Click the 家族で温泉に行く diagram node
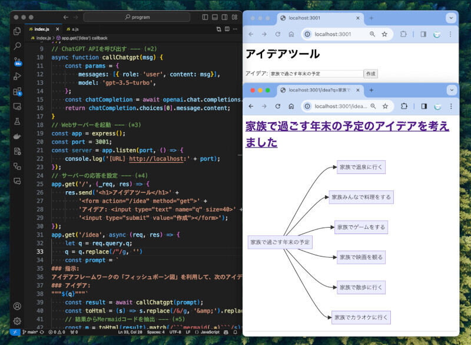This screenshot has width=471, height=345. pyautogui.click(x=361, y=167)
